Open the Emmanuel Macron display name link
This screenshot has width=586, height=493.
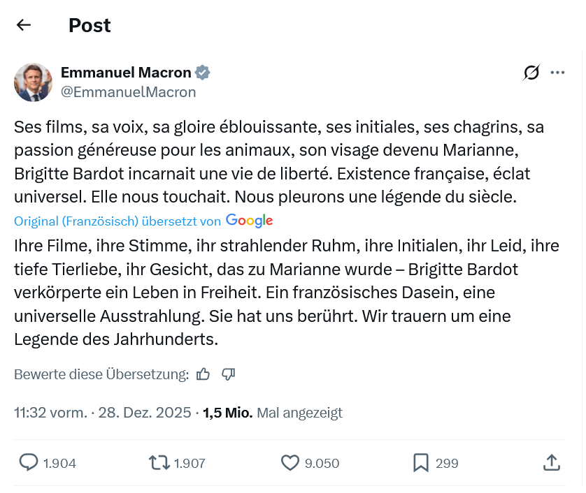point(126,73)
